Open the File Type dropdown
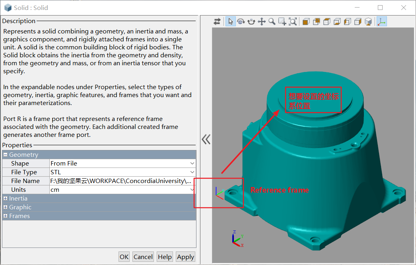Screen dimensions: 416x265 point(192,172)
